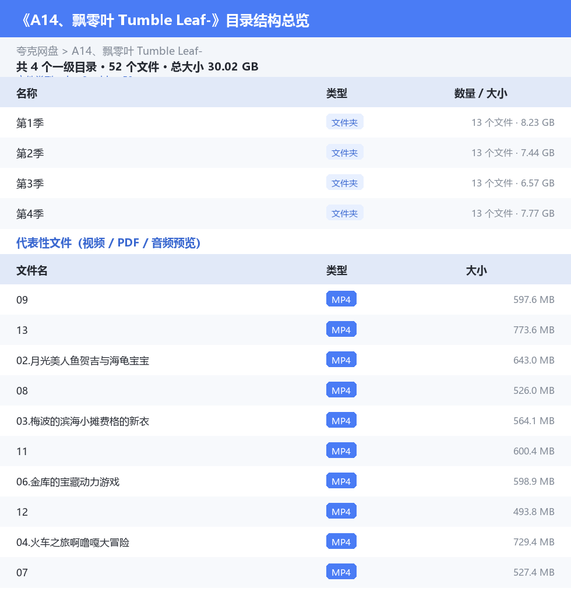The width and height of the screenshot is (571, 606).
Task: Click the 夸克网盘 breadcrumb
Action: pos(37,51)
